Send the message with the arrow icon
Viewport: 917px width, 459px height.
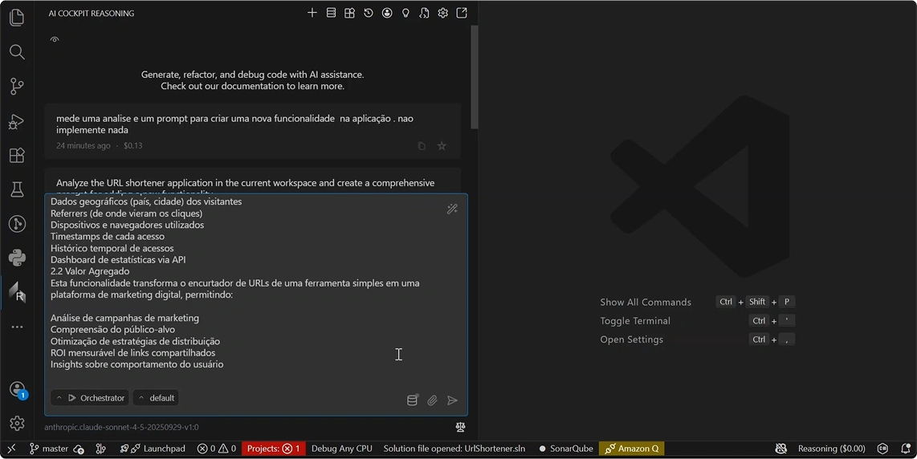(x=453, y=400)
